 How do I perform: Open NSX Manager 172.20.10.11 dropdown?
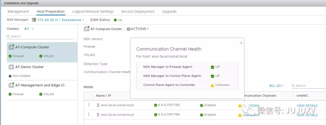[61, 20]
